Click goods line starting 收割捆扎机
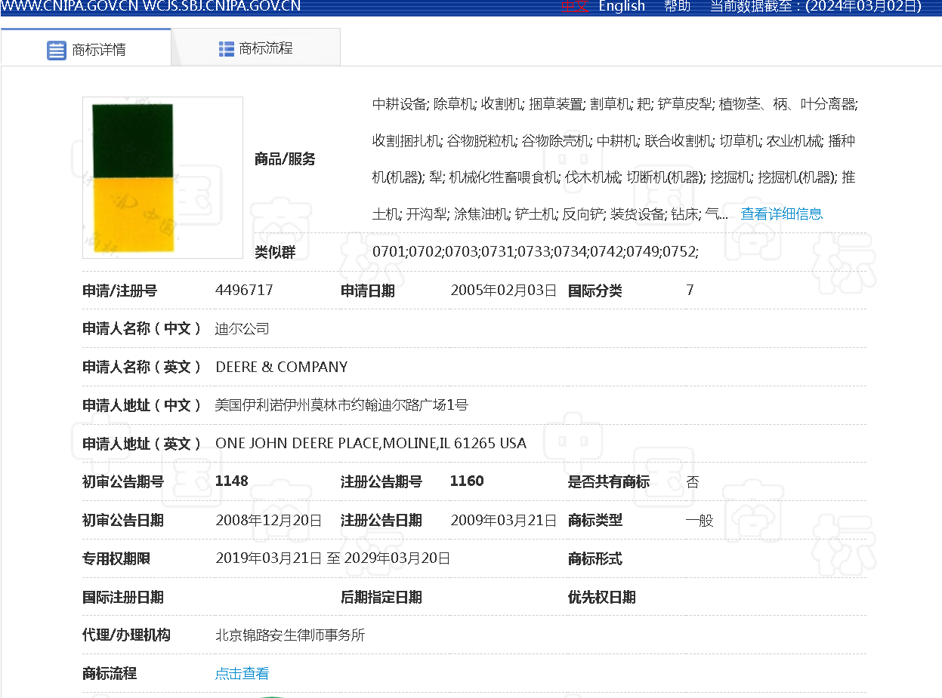This screenshot has width=942, height=698. [x=613, y=141]
